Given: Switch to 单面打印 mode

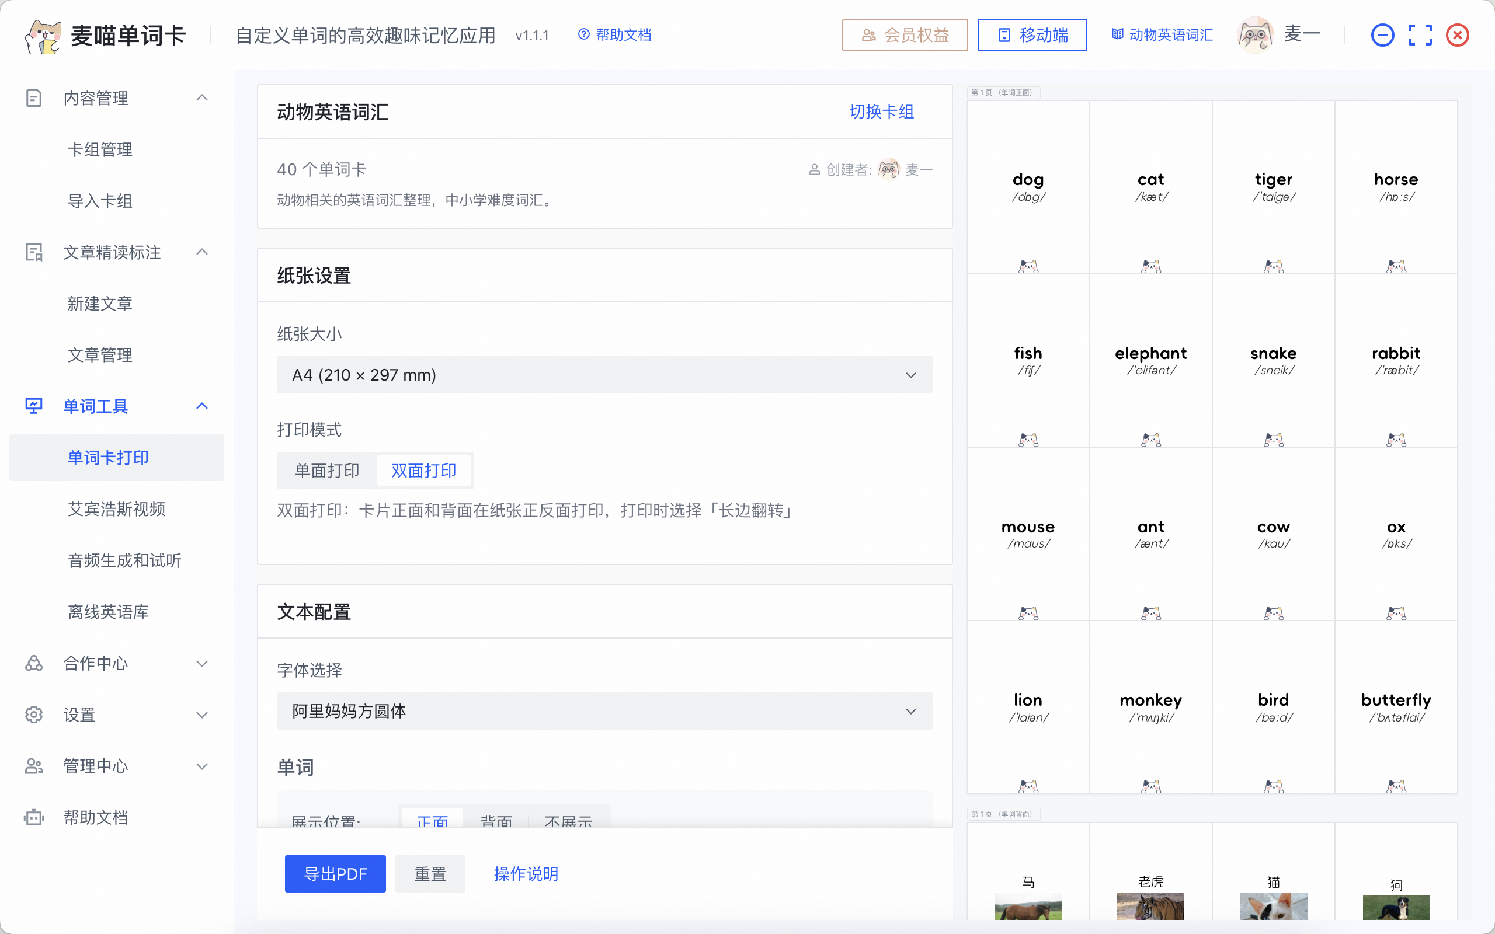Looking at the screenshot, I should point(328,470).
